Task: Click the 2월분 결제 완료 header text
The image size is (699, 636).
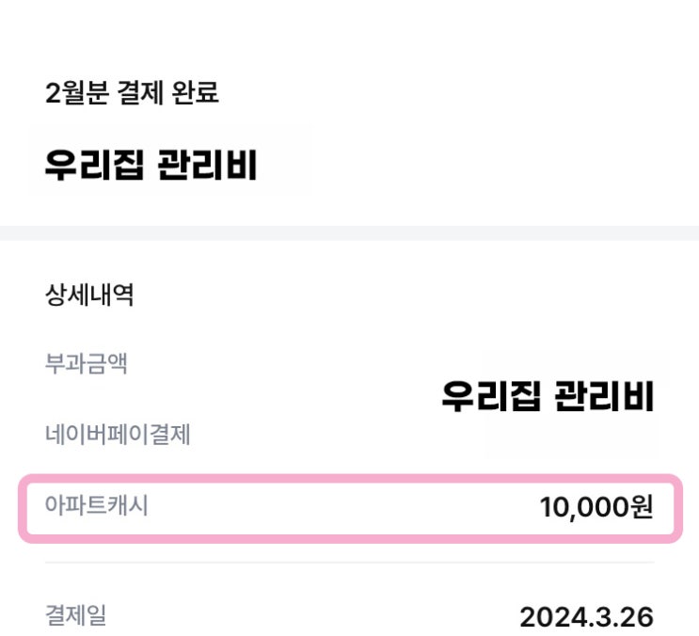Action: point(132,93)
